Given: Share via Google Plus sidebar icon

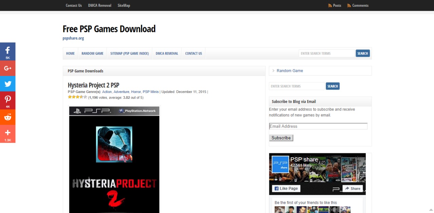Looking at the screenshot, I should coord(7,68).
